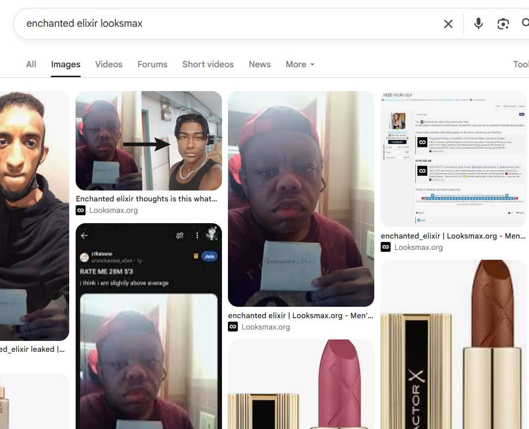
Task: Open the Tools options
Action: [x=521, y=64]
